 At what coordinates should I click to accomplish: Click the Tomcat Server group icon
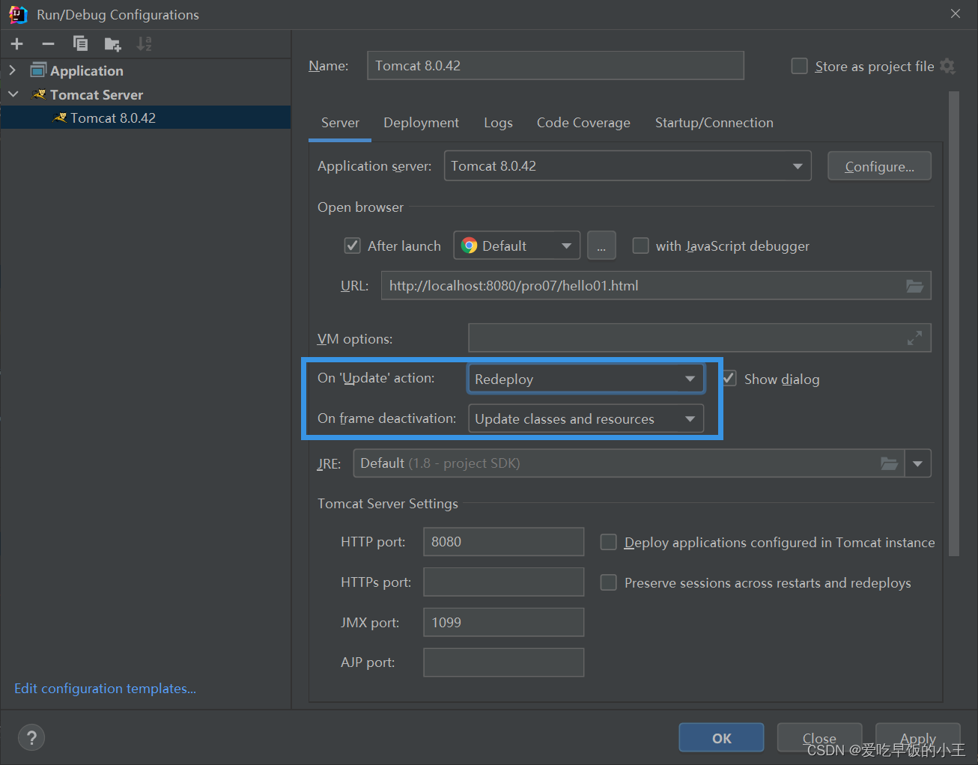(x=39, y=94)
